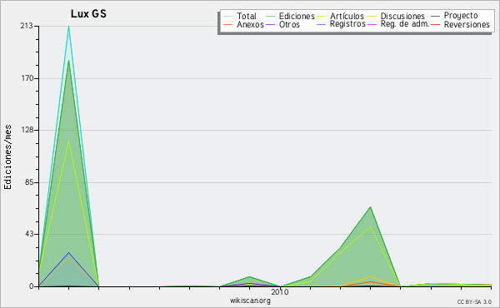Image resolution: width=500 pixels, height=308 pixels.
Task: Click the cyan Total color line swatch
Action: click(228, 17)
